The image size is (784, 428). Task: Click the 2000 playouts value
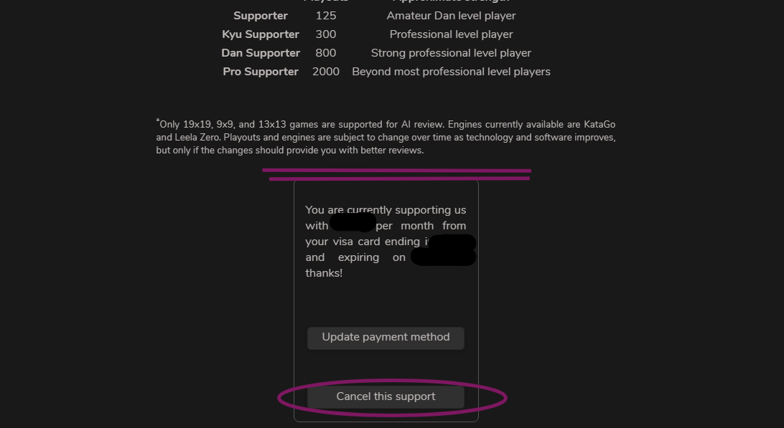point(325,72)
